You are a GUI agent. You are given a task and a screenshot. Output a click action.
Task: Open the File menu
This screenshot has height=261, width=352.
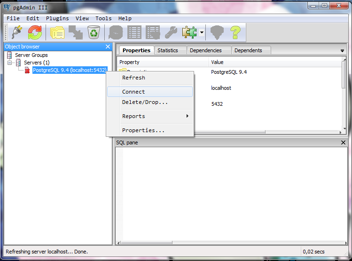(x=13, y=18)
